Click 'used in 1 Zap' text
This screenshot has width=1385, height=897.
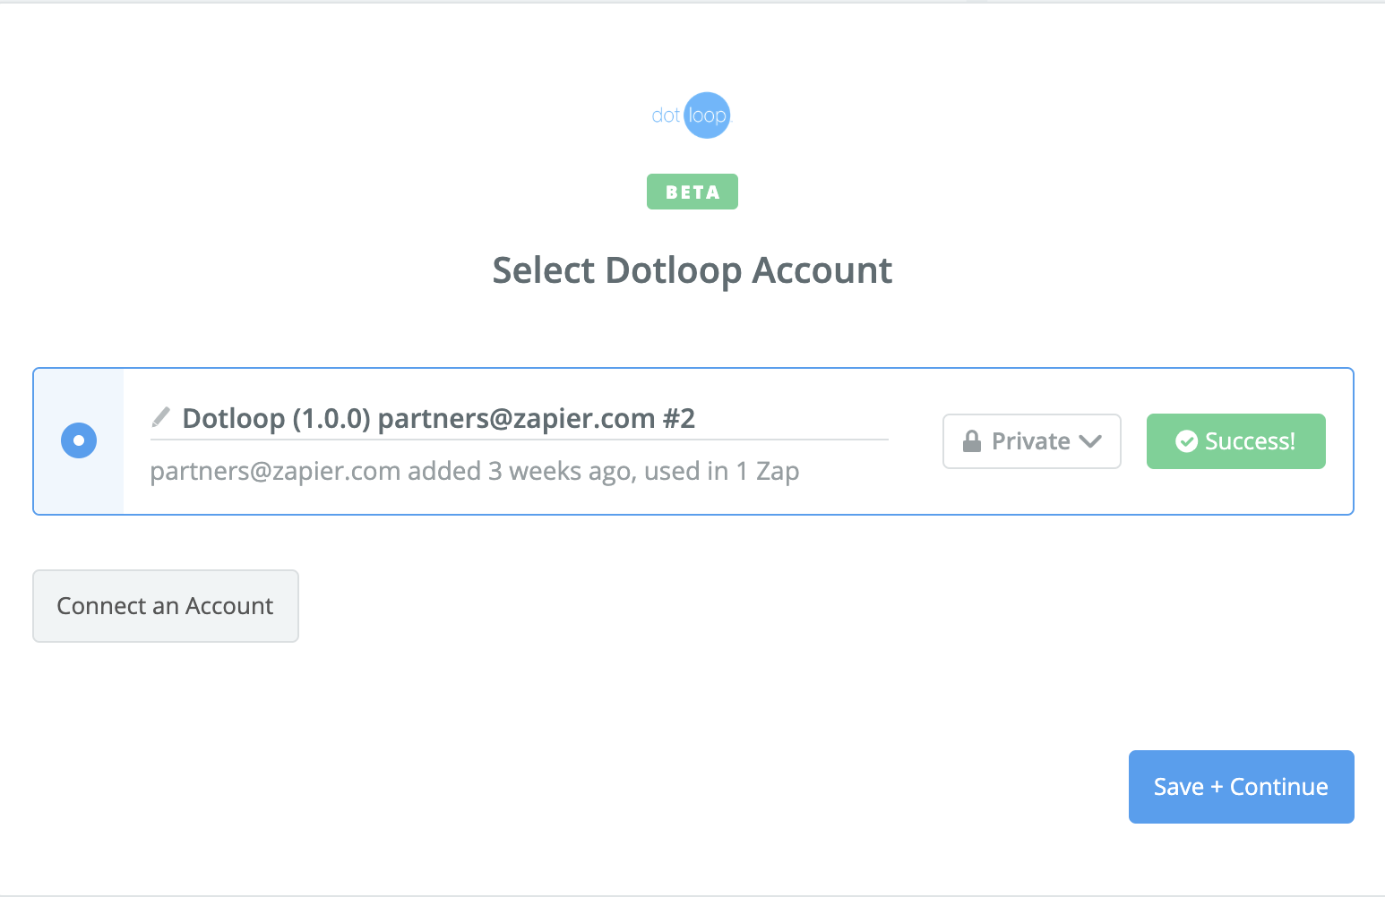721,471
